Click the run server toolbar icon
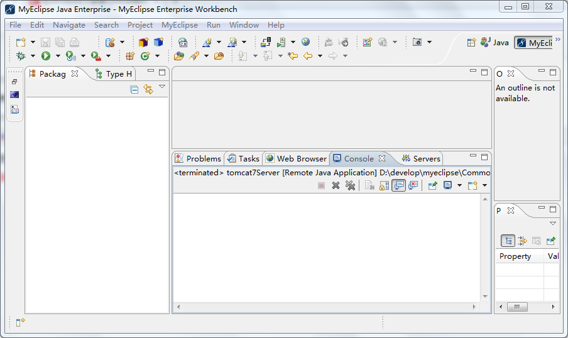The image size is (568, 338). pyautogui.click(x=281, y=42)
